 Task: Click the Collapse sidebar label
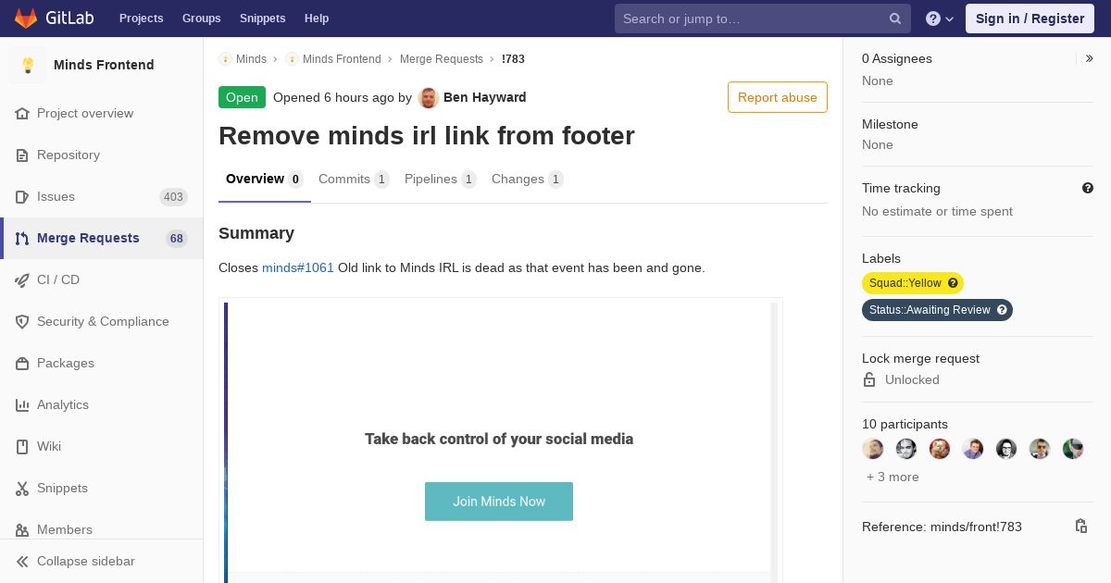coord(86,562)
